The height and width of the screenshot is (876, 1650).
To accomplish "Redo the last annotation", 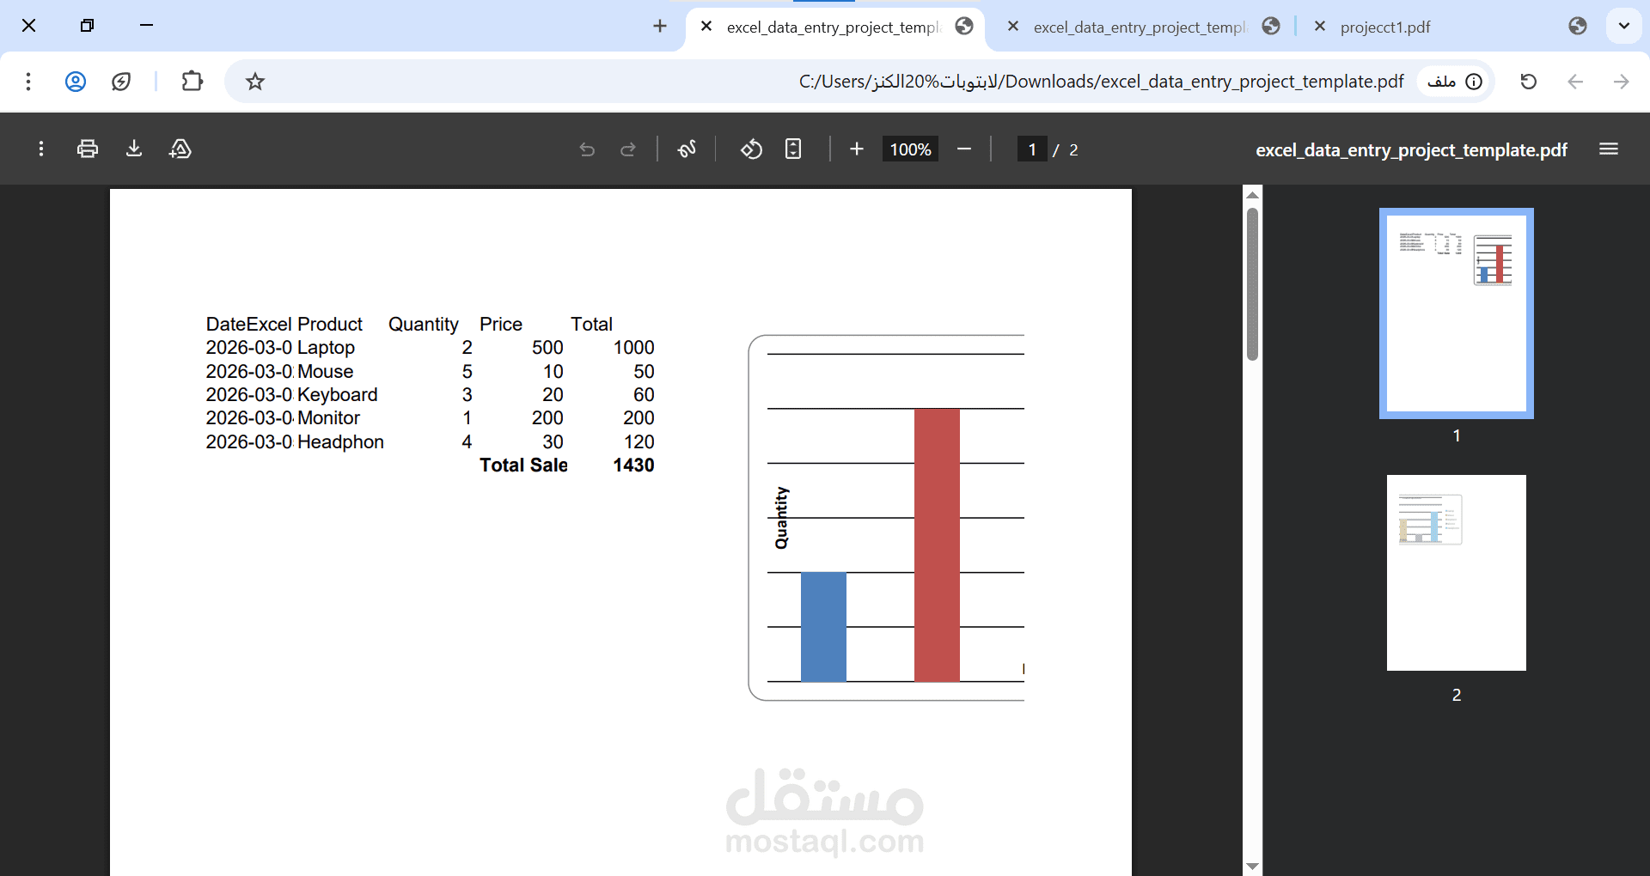I will pos(628,149).
